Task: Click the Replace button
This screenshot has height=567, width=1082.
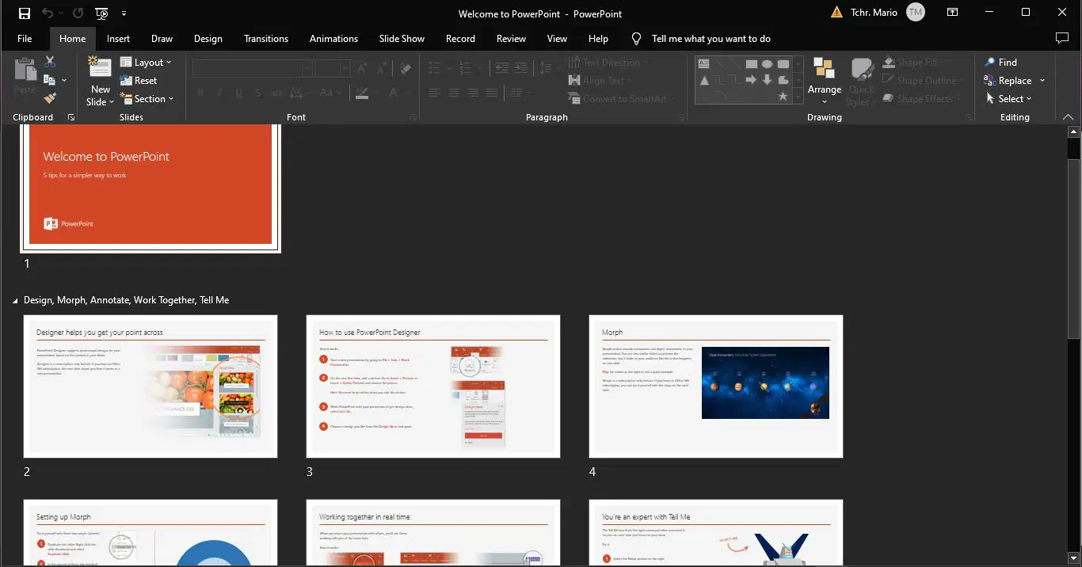Action: [x=1009, y=81]
